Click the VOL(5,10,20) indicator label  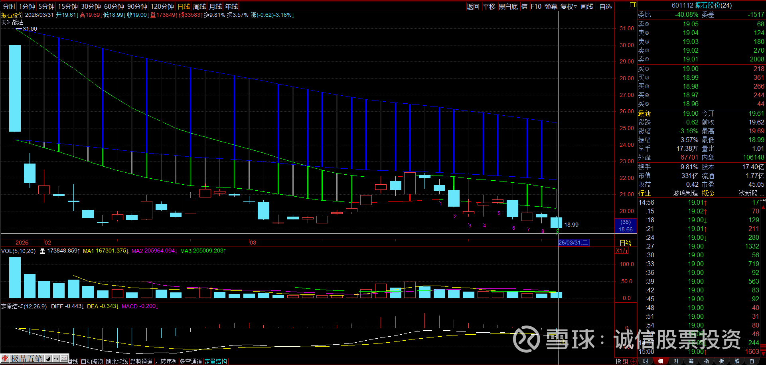tap(18, 251)
